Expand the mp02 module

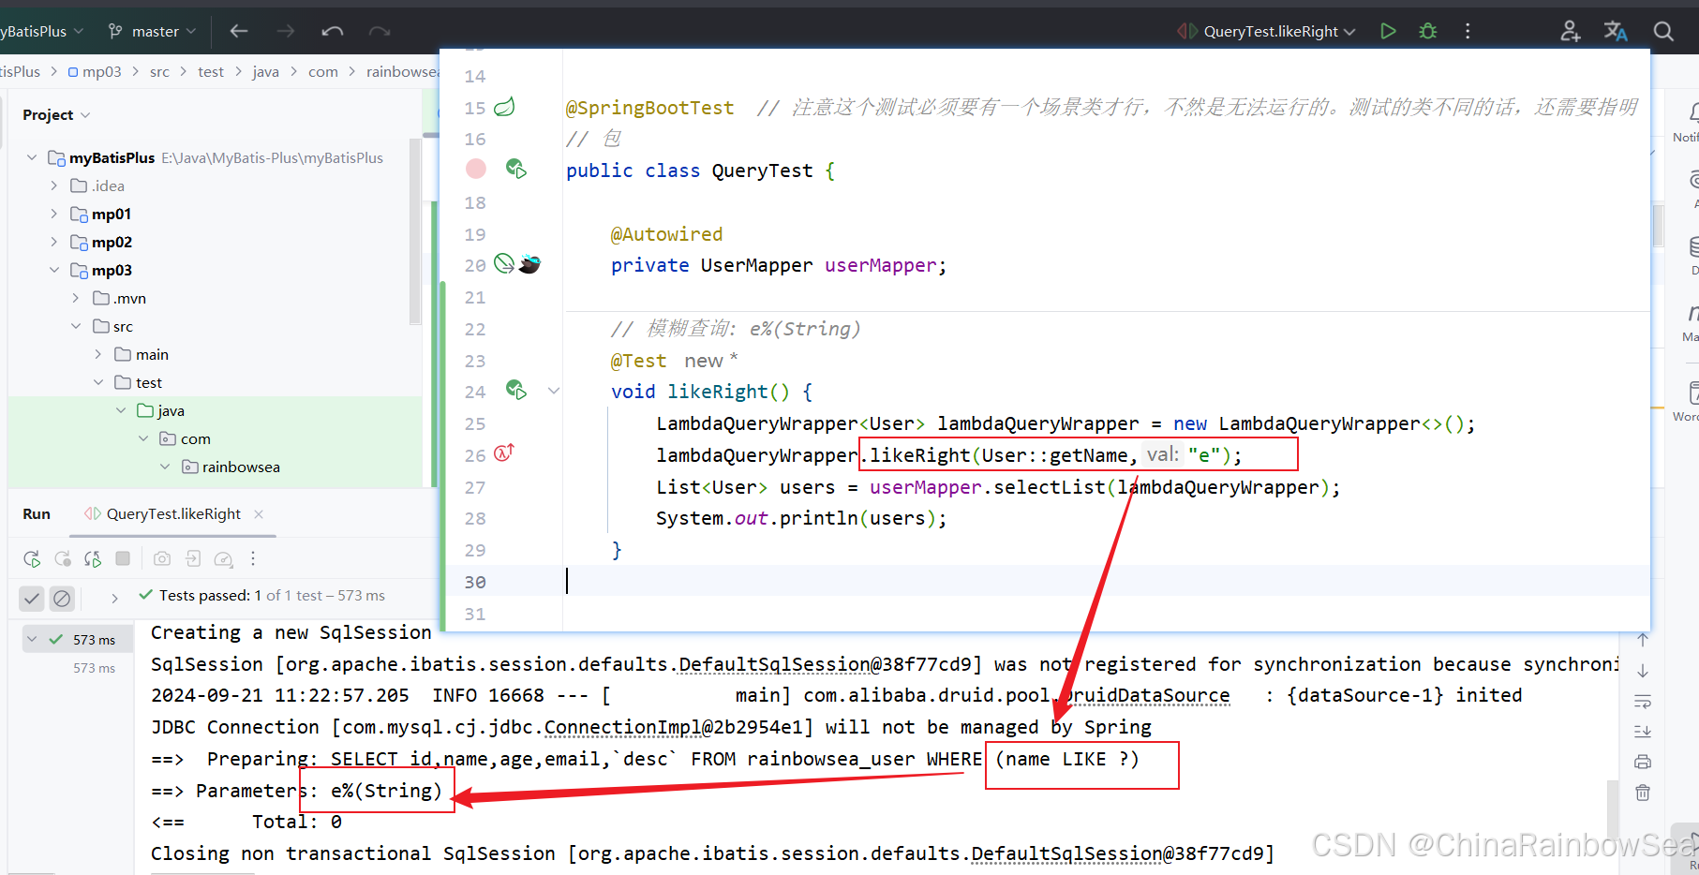click(54, 242)
